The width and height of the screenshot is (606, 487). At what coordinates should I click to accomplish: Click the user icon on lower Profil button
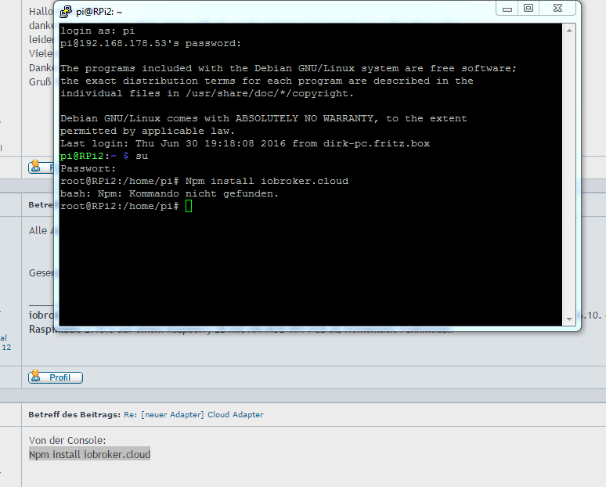point(35,376)
